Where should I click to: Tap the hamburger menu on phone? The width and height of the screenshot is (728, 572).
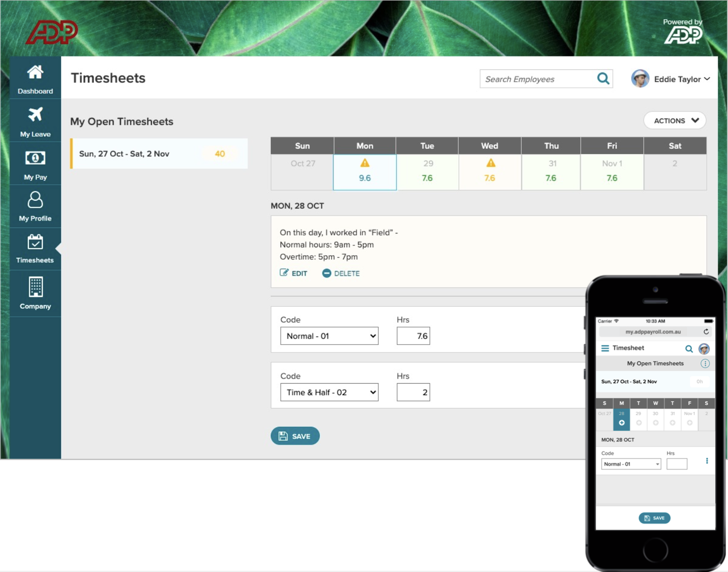coord(605,348)
